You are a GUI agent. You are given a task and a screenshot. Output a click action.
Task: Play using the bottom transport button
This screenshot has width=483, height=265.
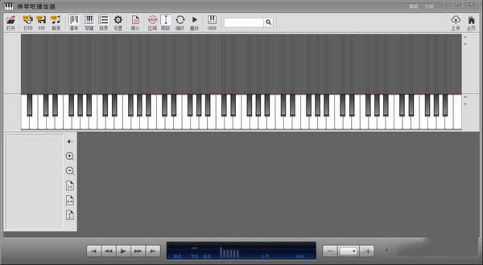(123, 251)
